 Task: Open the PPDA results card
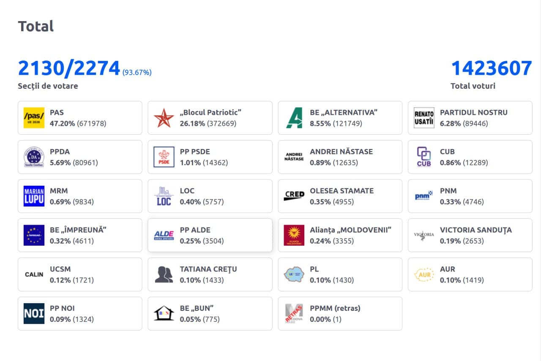(x=79, y=157)
